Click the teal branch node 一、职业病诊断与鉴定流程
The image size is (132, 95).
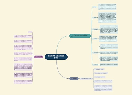[x=80, y=36]
